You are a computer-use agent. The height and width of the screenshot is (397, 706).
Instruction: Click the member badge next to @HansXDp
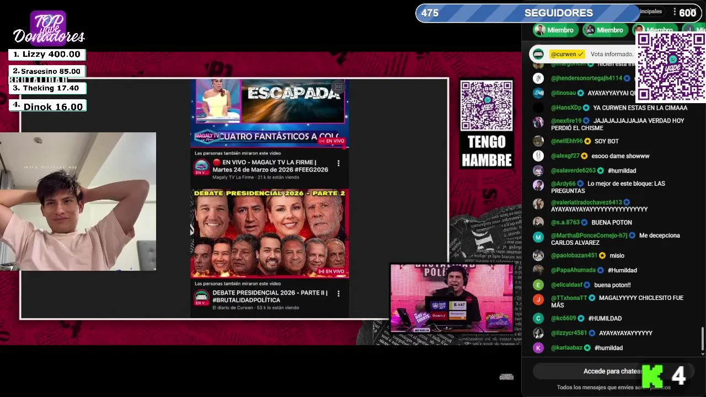click(x=586, y=108)
